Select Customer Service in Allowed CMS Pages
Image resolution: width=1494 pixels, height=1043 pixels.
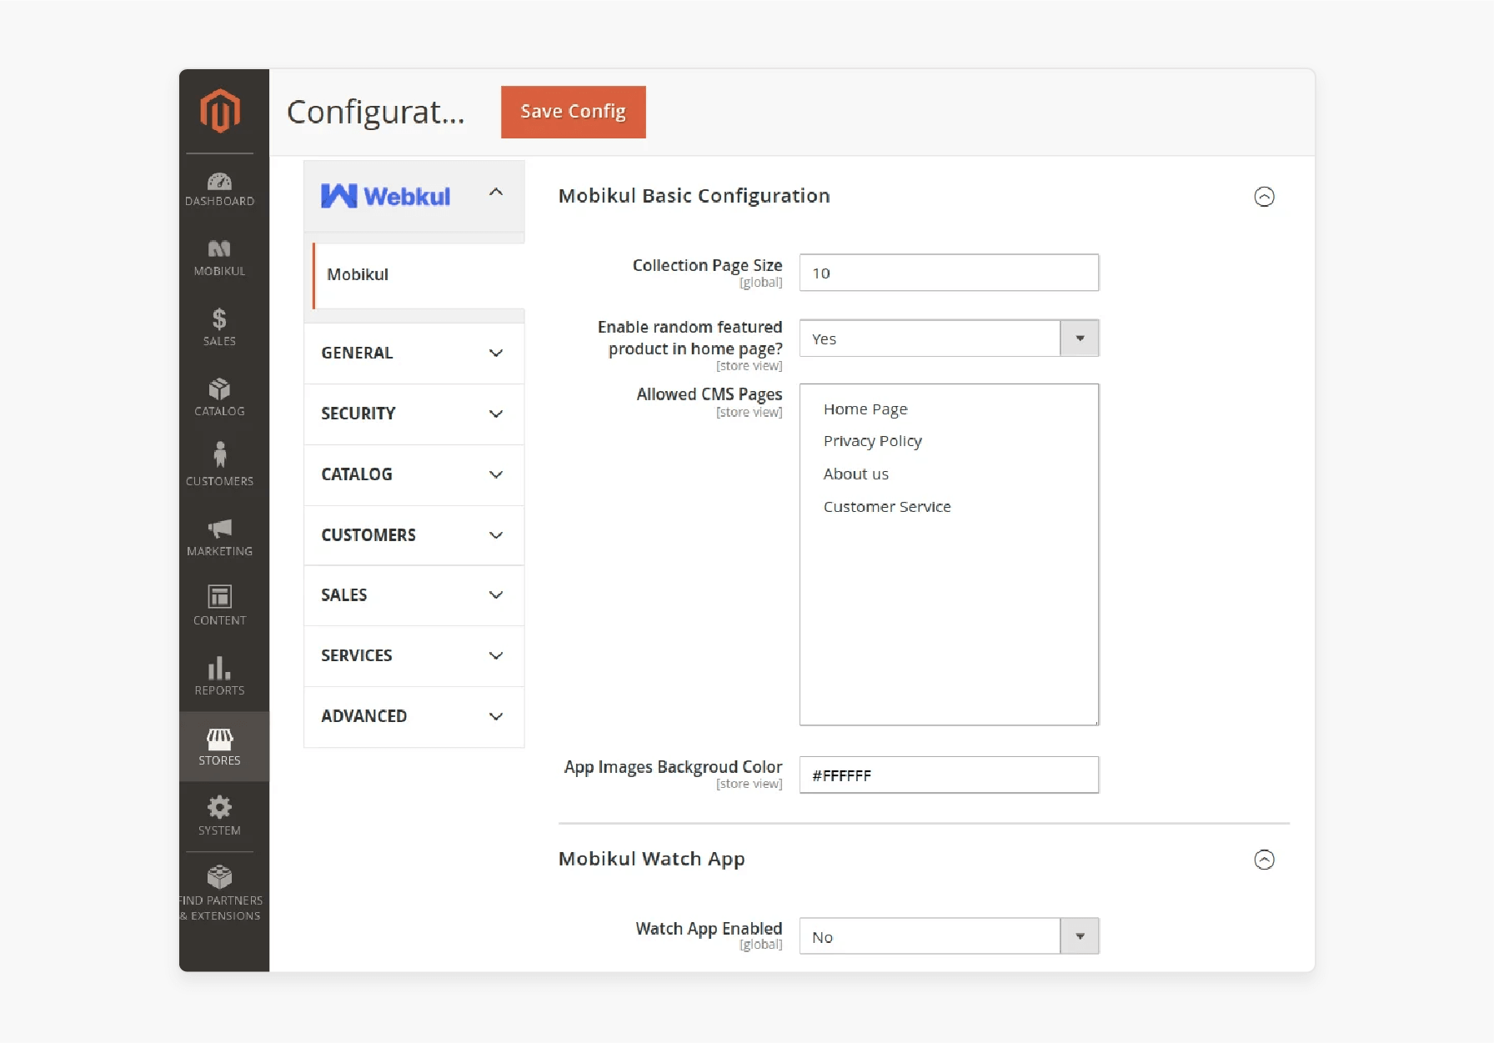886,507
